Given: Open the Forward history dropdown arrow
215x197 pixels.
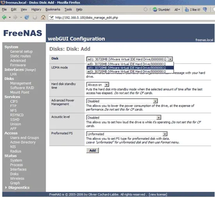Looking at the screenshot, I should click(21, 18).
